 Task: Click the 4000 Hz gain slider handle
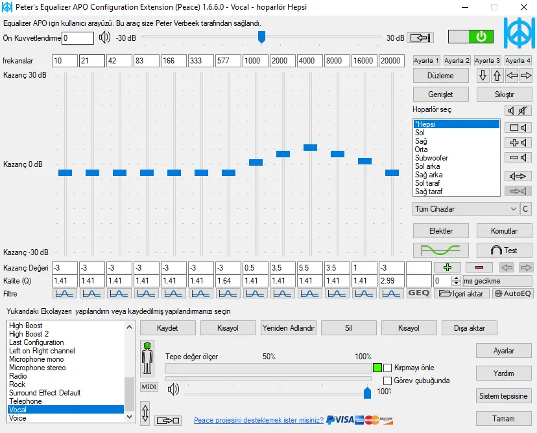[x=310, y=148]
